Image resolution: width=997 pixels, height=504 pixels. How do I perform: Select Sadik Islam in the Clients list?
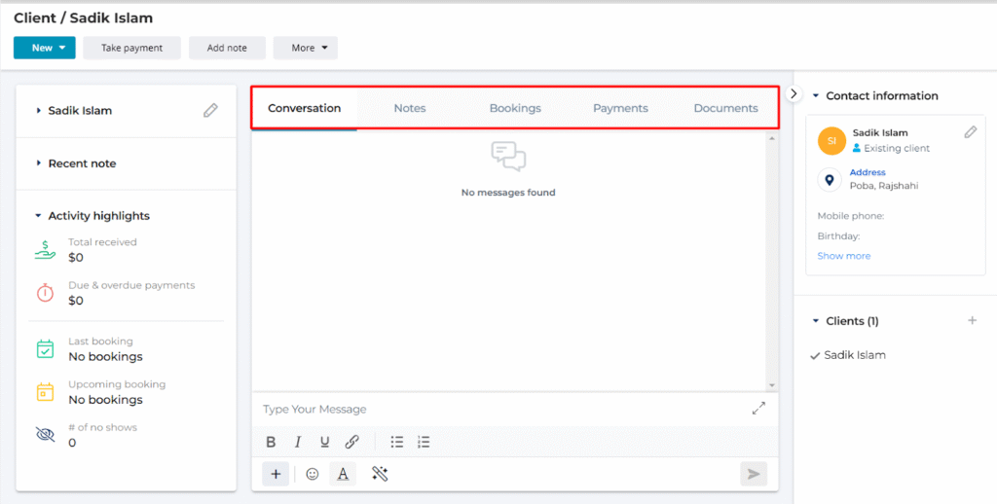tap(855, 355)
